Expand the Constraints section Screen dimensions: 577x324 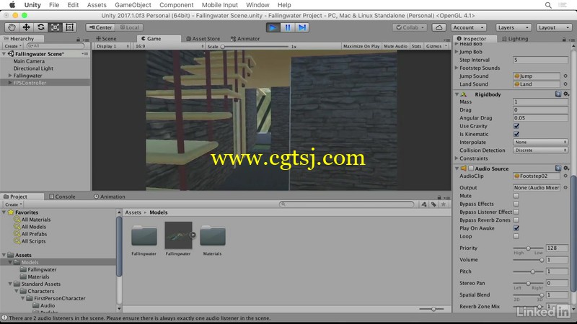[x=457, y=158]
